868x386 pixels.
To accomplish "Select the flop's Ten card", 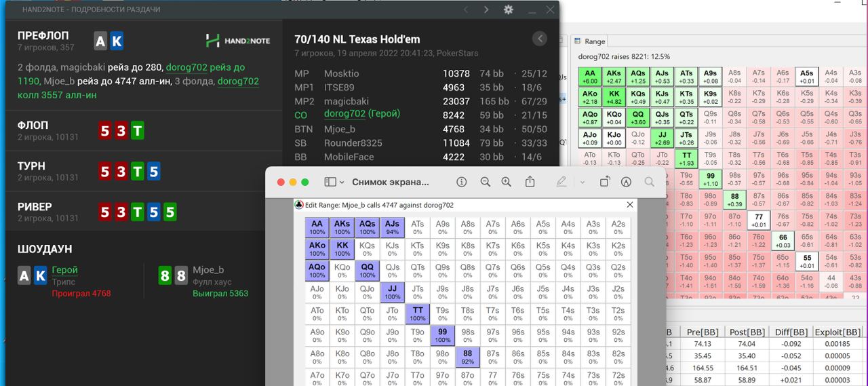I will pyautogui.click(x=138, y=131).
